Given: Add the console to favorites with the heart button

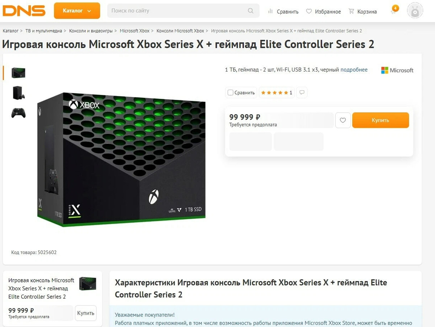Looking at the screenshot, I should point(343,120).
